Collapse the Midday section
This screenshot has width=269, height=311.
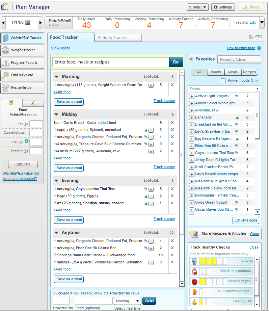click(56, 114)
